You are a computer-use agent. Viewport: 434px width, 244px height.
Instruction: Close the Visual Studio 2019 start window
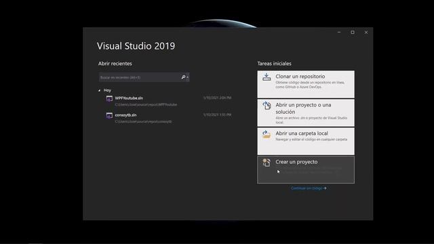point(366,33)
